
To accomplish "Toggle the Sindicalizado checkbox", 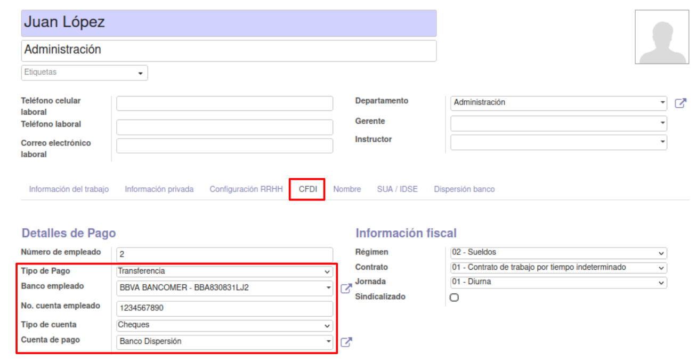I will click(454, 298).
